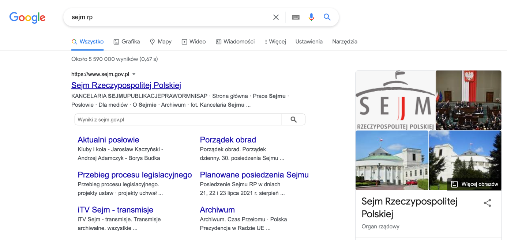Switch to the Wiadomości tab
Image resolution: width=507 pixels, height=240 pixels.
click(235, 42)
